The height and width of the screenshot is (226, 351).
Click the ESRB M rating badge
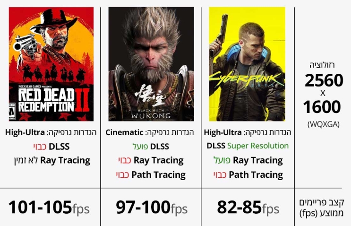pos(13,108)
